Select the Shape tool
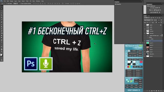The height and width of the screenshot is (92, 164). [2, 47]
